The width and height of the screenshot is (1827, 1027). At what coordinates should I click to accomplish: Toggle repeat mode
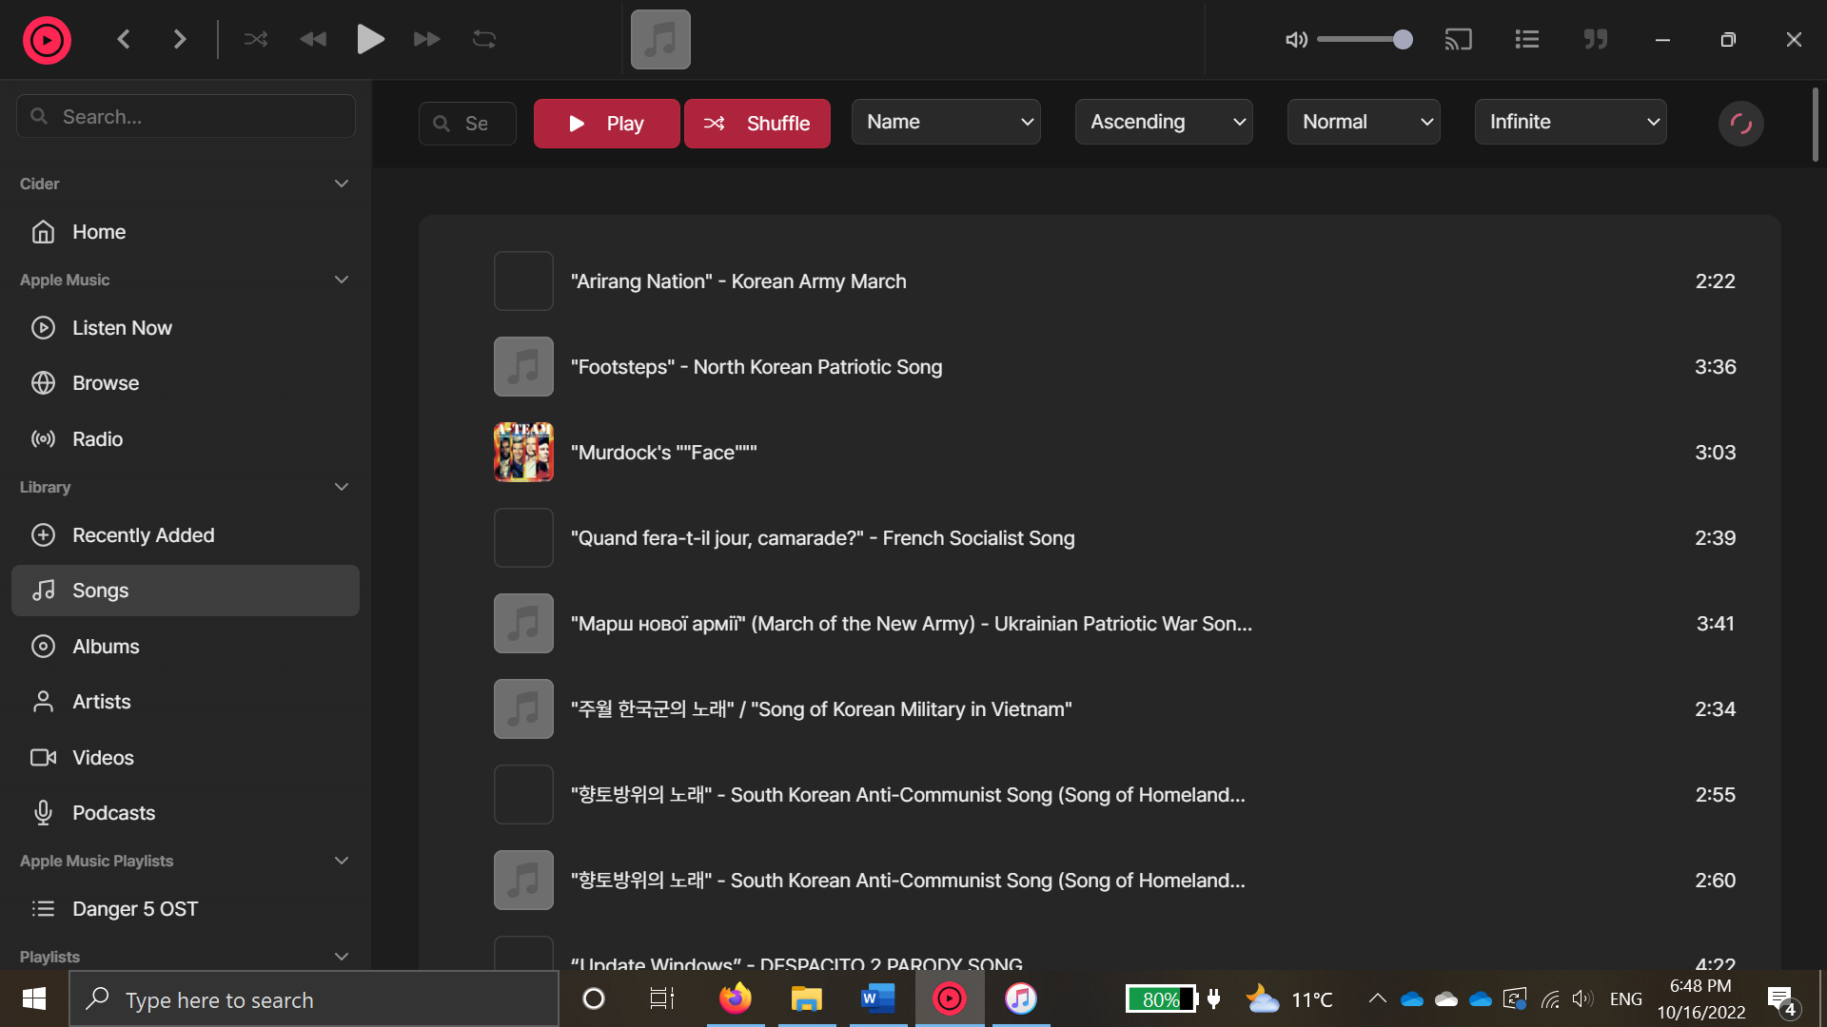(484, 39)
